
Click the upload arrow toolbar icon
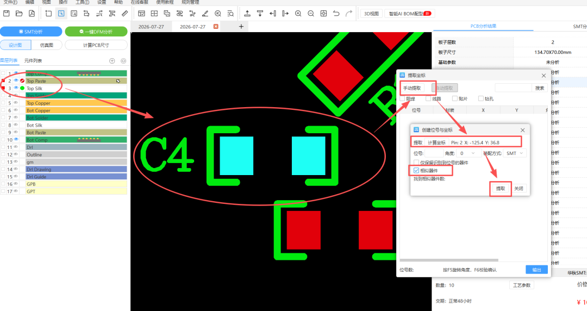click(x=247, y=14)
